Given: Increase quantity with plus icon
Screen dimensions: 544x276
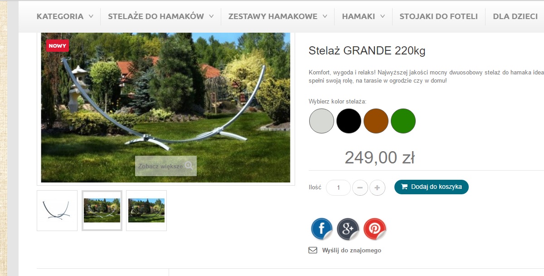Looking at the screenshot, I should [x=377, y=187].
